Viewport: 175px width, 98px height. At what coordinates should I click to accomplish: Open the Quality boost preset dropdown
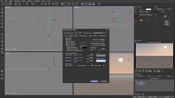click(x=103, y=49)
